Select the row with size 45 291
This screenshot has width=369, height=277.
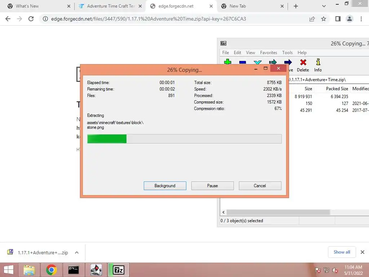(x=329, y=110)
